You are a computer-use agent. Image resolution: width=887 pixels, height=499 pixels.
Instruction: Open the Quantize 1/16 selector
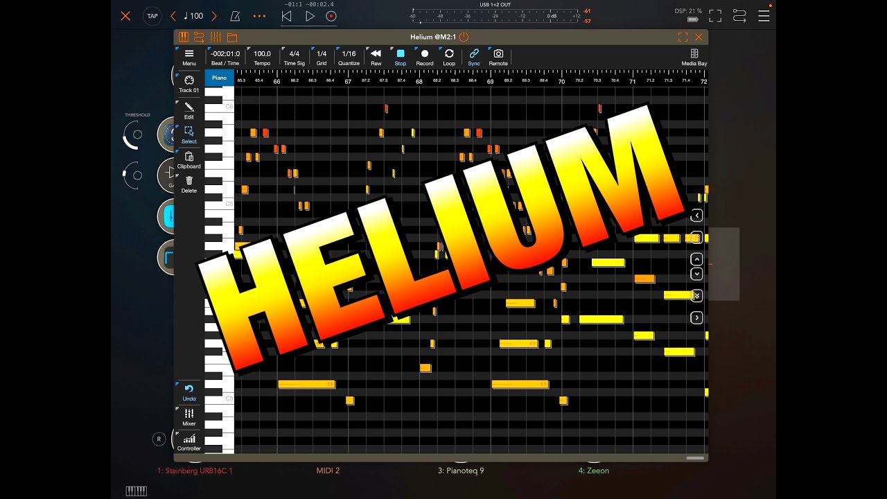[x=349, y=58]
